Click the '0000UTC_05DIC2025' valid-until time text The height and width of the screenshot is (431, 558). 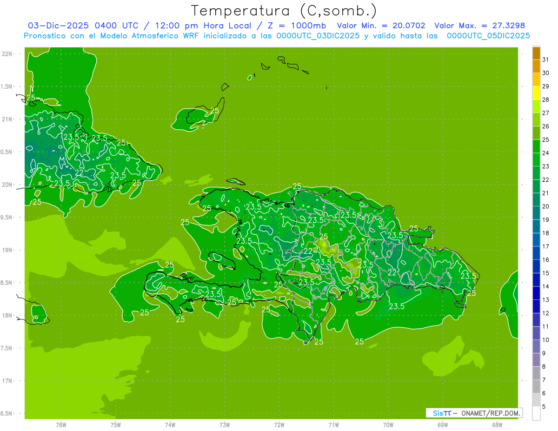488,35
